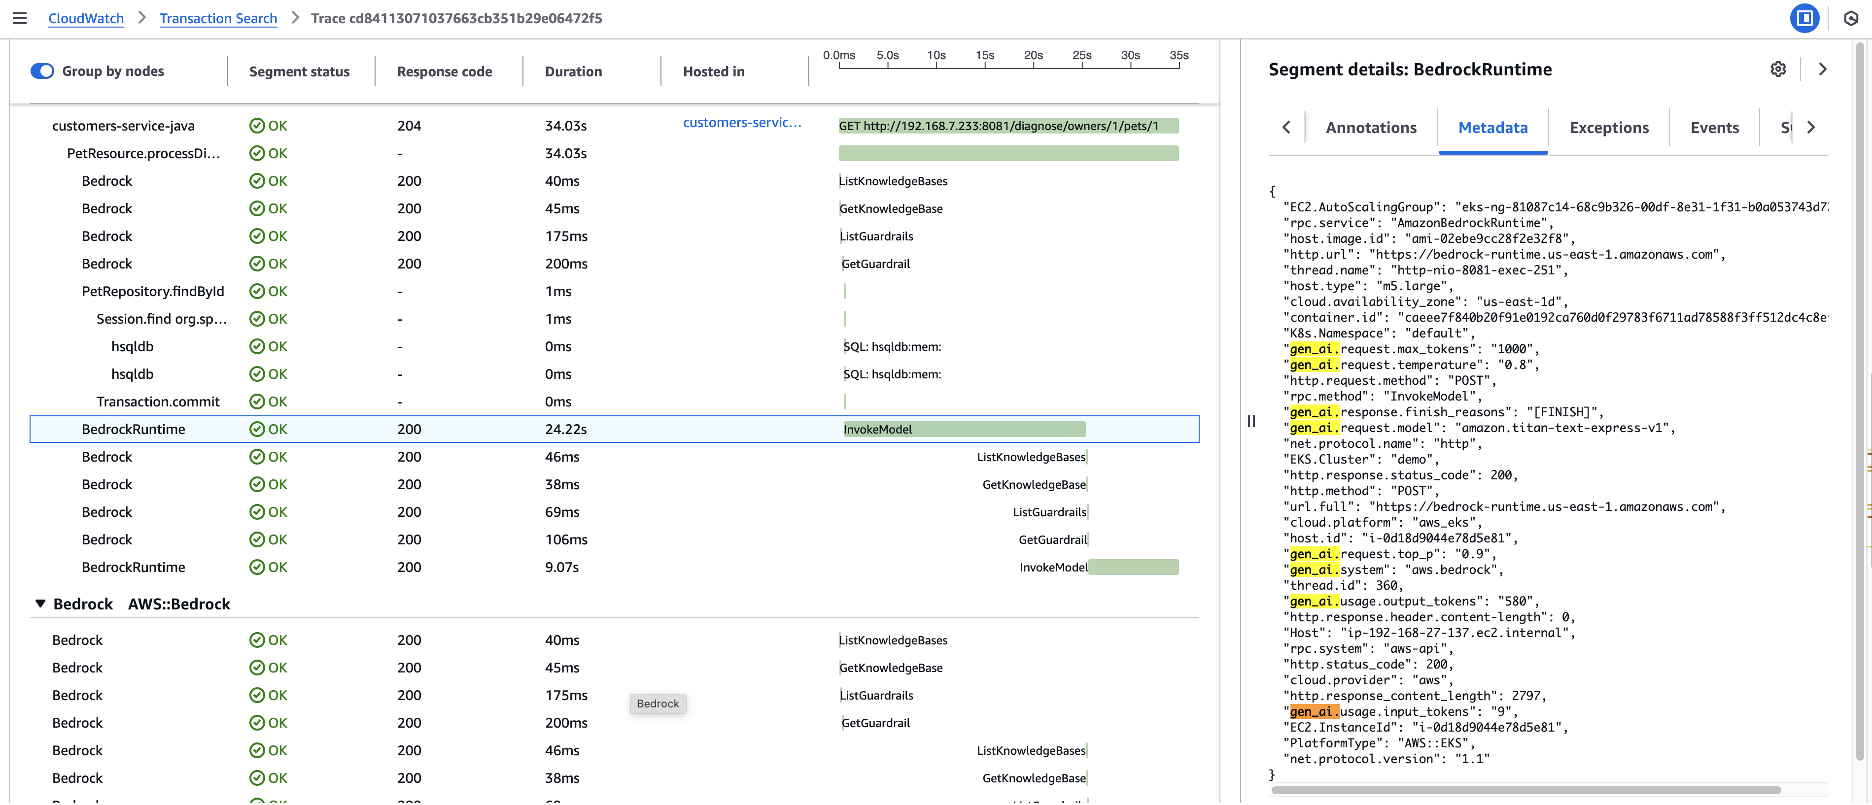This screenshot has width=1872, height=805.
Task: Select the Events tab
Action: click(x=1714, y=127)
